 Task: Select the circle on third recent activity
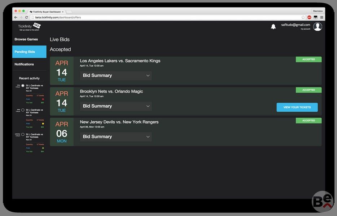point(23,135)
